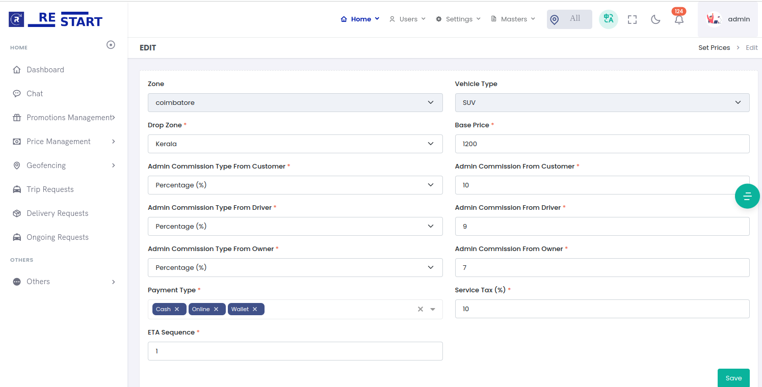Open Dashboard from the sidebar

[x=45, y=70]
